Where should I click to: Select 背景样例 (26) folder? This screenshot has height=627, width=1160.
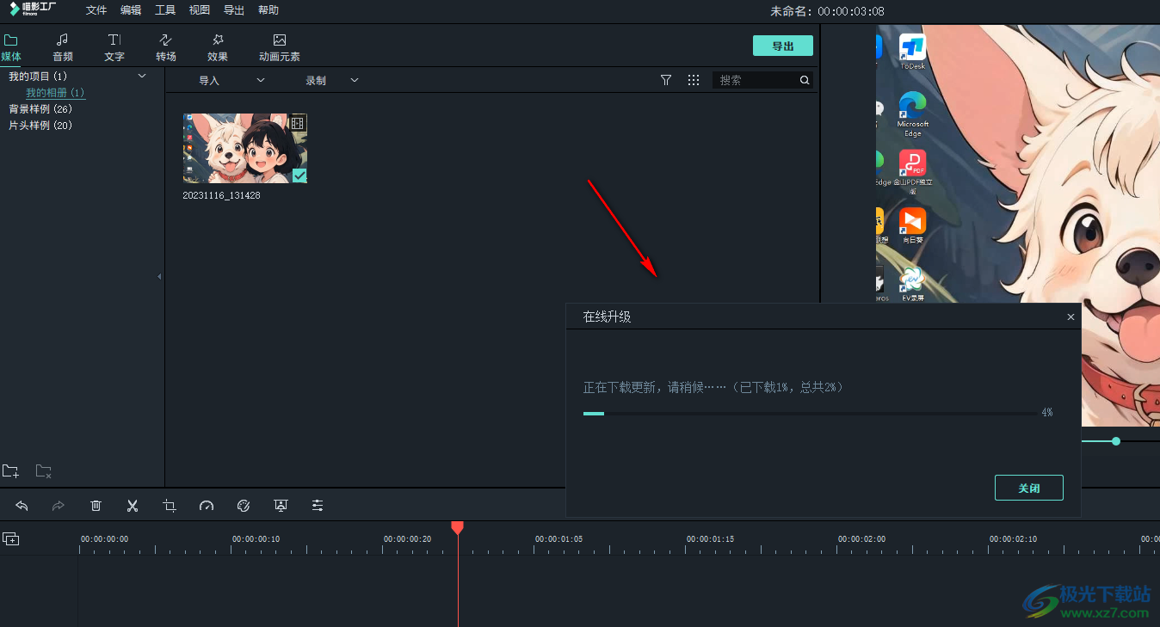pyautogui.click(x=40, y=109)
